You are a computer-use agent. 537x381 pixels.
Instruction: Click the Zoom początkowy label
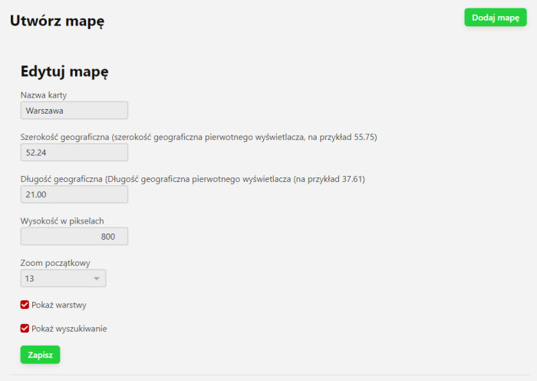55,263
